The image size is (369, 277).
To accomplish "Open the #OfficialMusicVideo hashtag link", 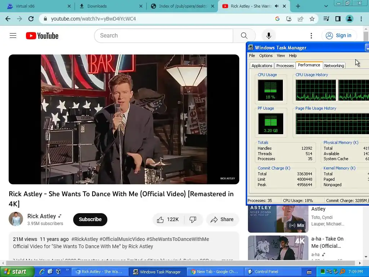I will 122,239.
